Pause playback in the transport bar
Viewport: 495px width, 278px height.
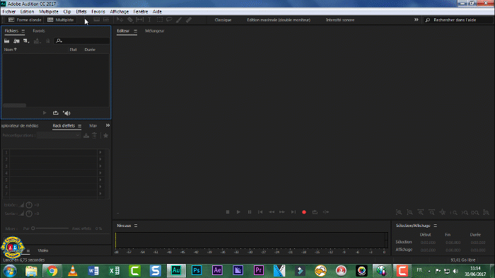(250, 212)
